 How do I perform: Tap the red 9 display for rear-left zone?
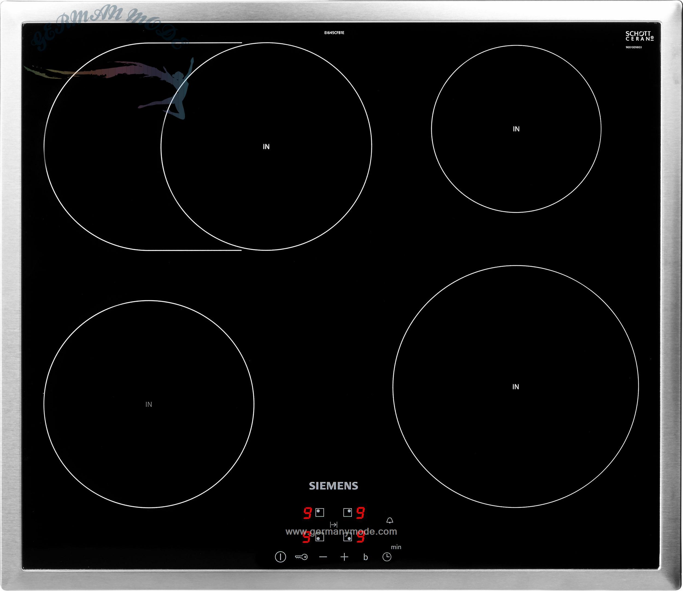[308, 513]
